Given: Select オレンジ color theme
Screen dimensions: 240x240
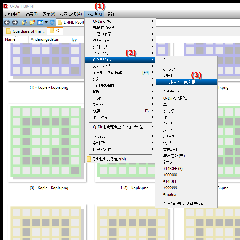Looking at the screenshot, I should click(x=186, y=111).
